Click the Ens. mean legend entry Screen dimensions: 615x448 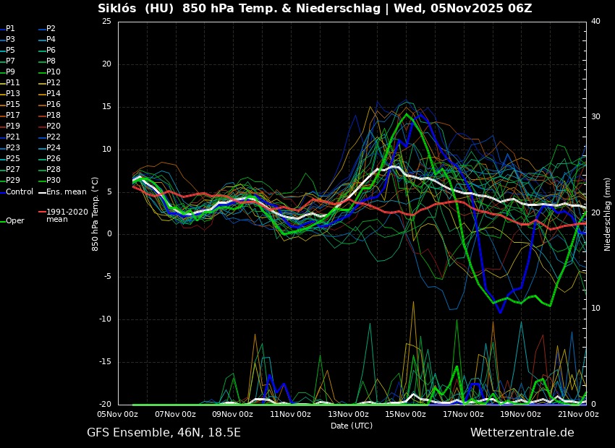(67, 192)
